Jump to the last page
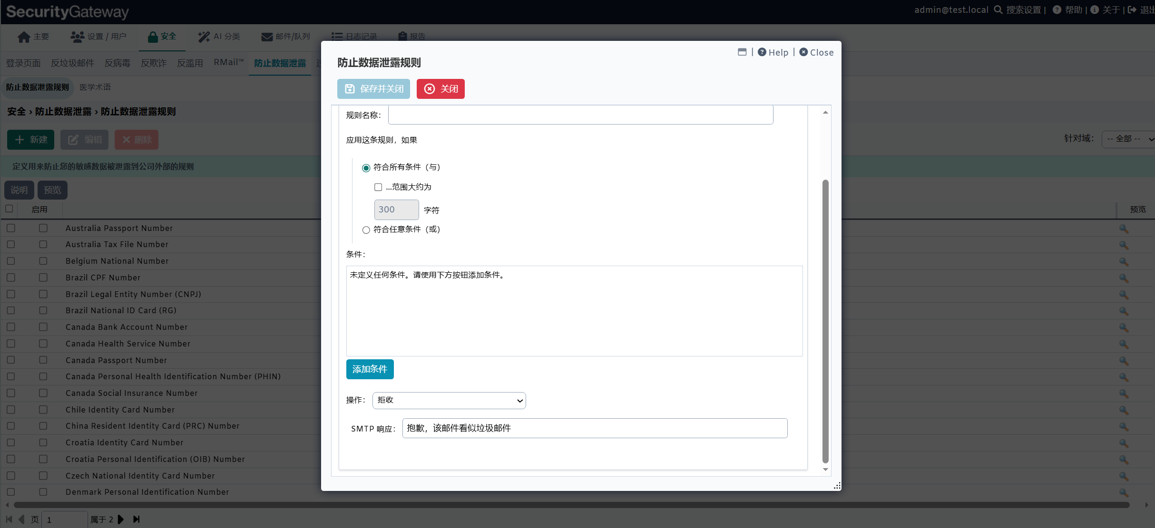 [137, 519]
